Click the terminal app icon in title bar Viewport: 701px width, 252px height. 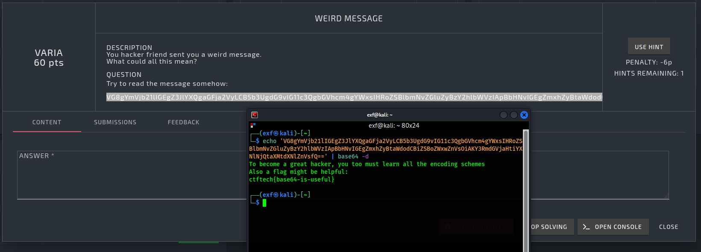(255, 115)
